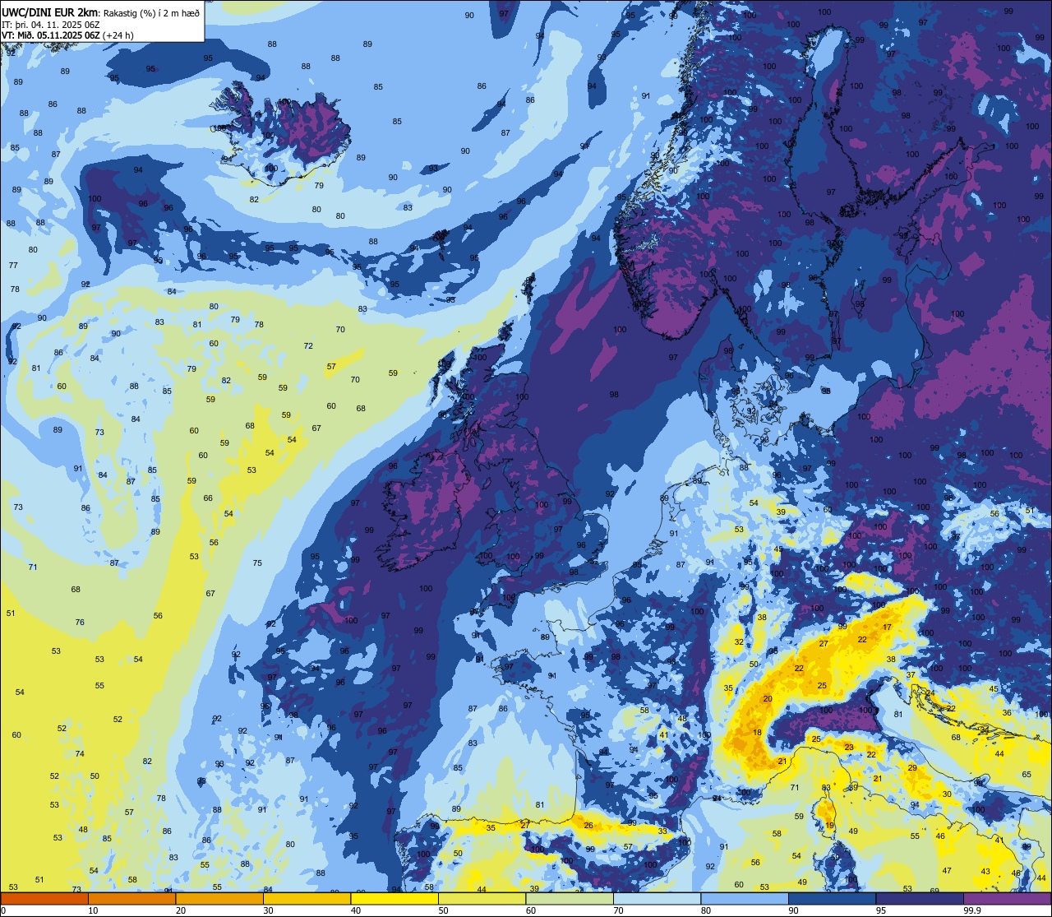This screenshot has width=1052, height=917.
Task: Click the humidity value "75" on the map
Action: [257, 563]
